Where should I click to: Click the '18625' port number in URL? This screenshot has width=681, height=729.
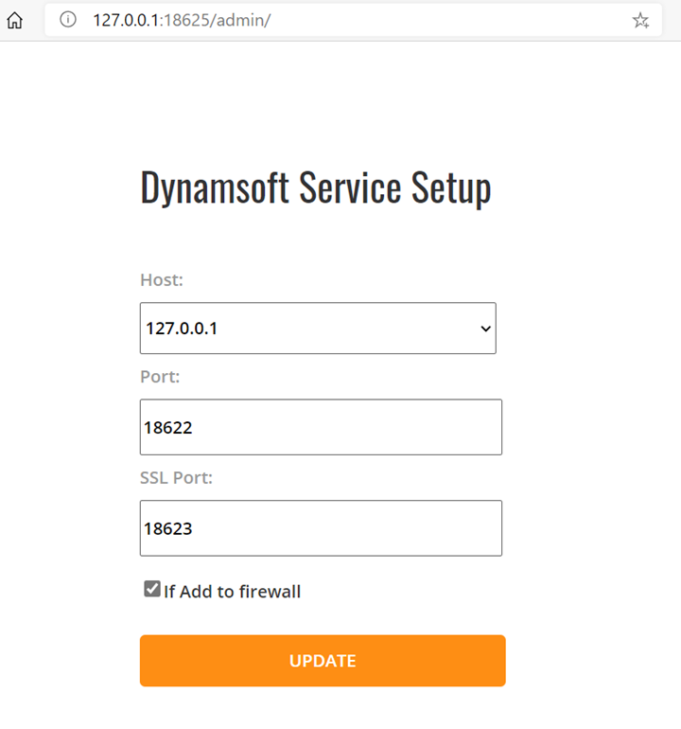point(189,20)
